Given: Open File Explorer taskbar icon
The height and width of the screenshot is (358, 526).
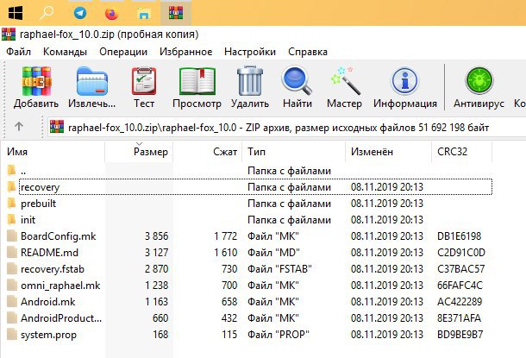Looking at the screenshot, I should pos(144,14).
